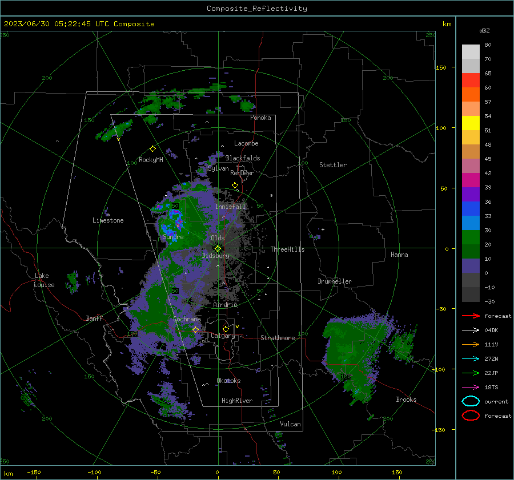Click the Hanna map label

pyautogui.click(x=399, y=255)
